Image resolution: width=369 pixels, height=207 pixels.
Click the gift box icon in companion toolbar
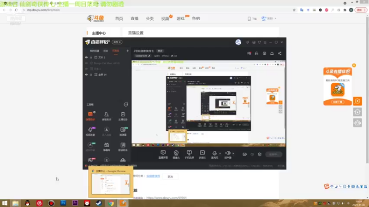(x=249, y=53)
